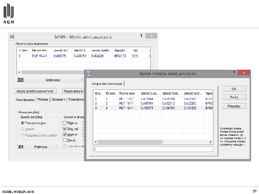Select Pojedyncze sieci i zespół radio option
Image resolution: width=259 pixels, height=194 pixels.
[23, 135]
